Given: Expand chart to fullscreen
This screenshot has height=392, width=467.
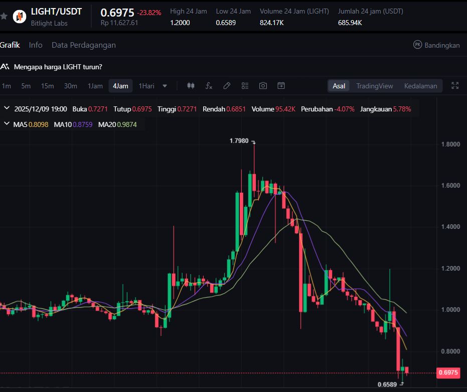Looking at the screenshot, I should 455,86.
